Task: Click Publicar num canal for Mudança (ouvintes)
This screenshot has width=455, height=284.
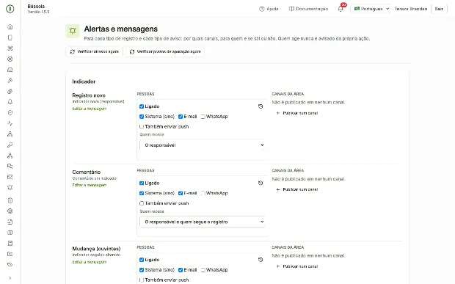Action: (297, 266)
